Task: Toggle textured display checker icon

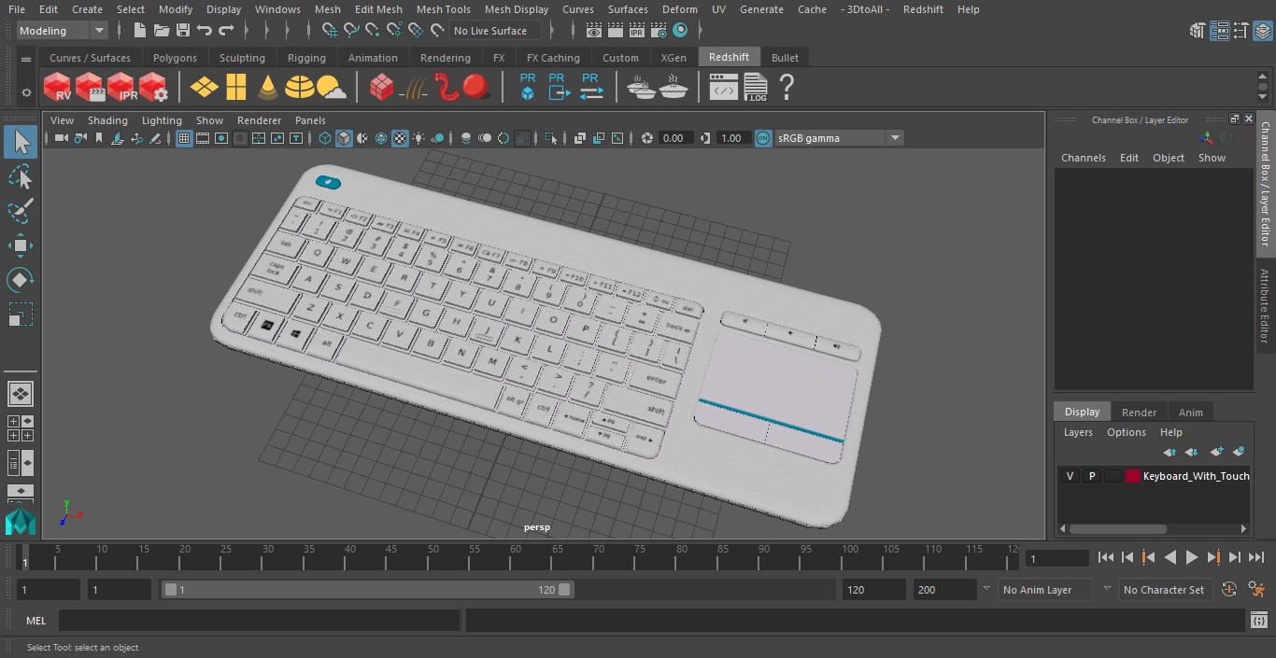Action: (400, 138)
